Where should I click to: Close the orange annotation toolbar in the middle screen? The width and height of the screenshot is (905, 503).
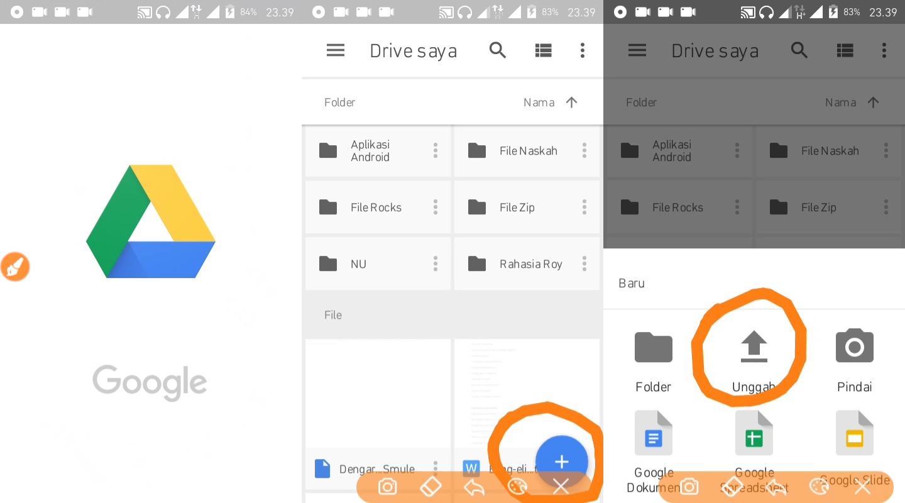pos(561,487)
